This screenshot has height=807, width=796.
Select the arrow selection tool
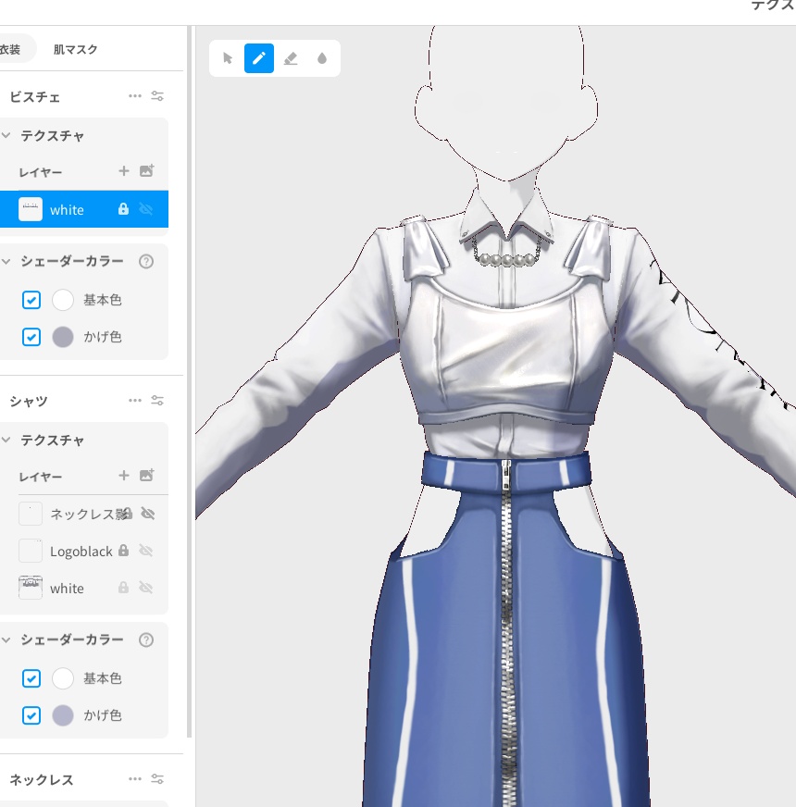(227, 58)
